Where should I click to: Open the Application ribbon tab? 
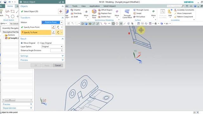pyautogui.click(x=95, y=6)
